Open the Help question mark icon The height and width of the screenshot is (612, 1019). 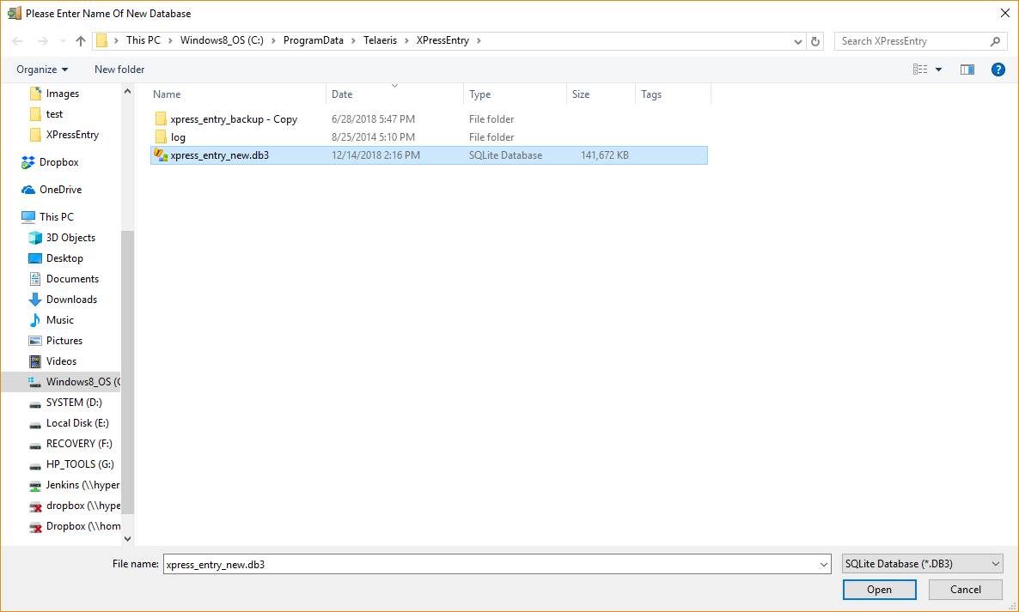(x=998, y=70)
